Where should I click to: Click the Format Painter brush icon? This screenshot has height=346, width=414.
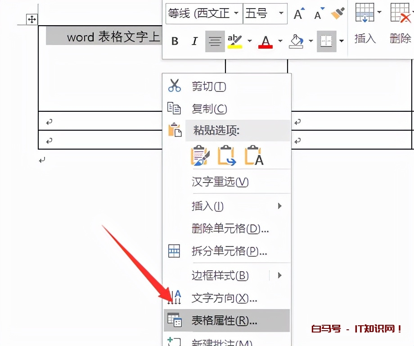(x=337, y=14)
